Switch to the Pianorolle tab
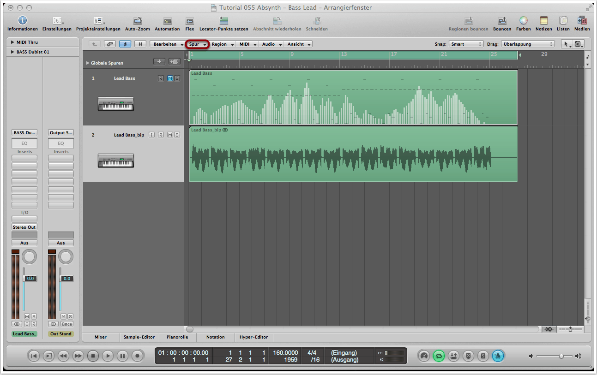 coord(177,337)
